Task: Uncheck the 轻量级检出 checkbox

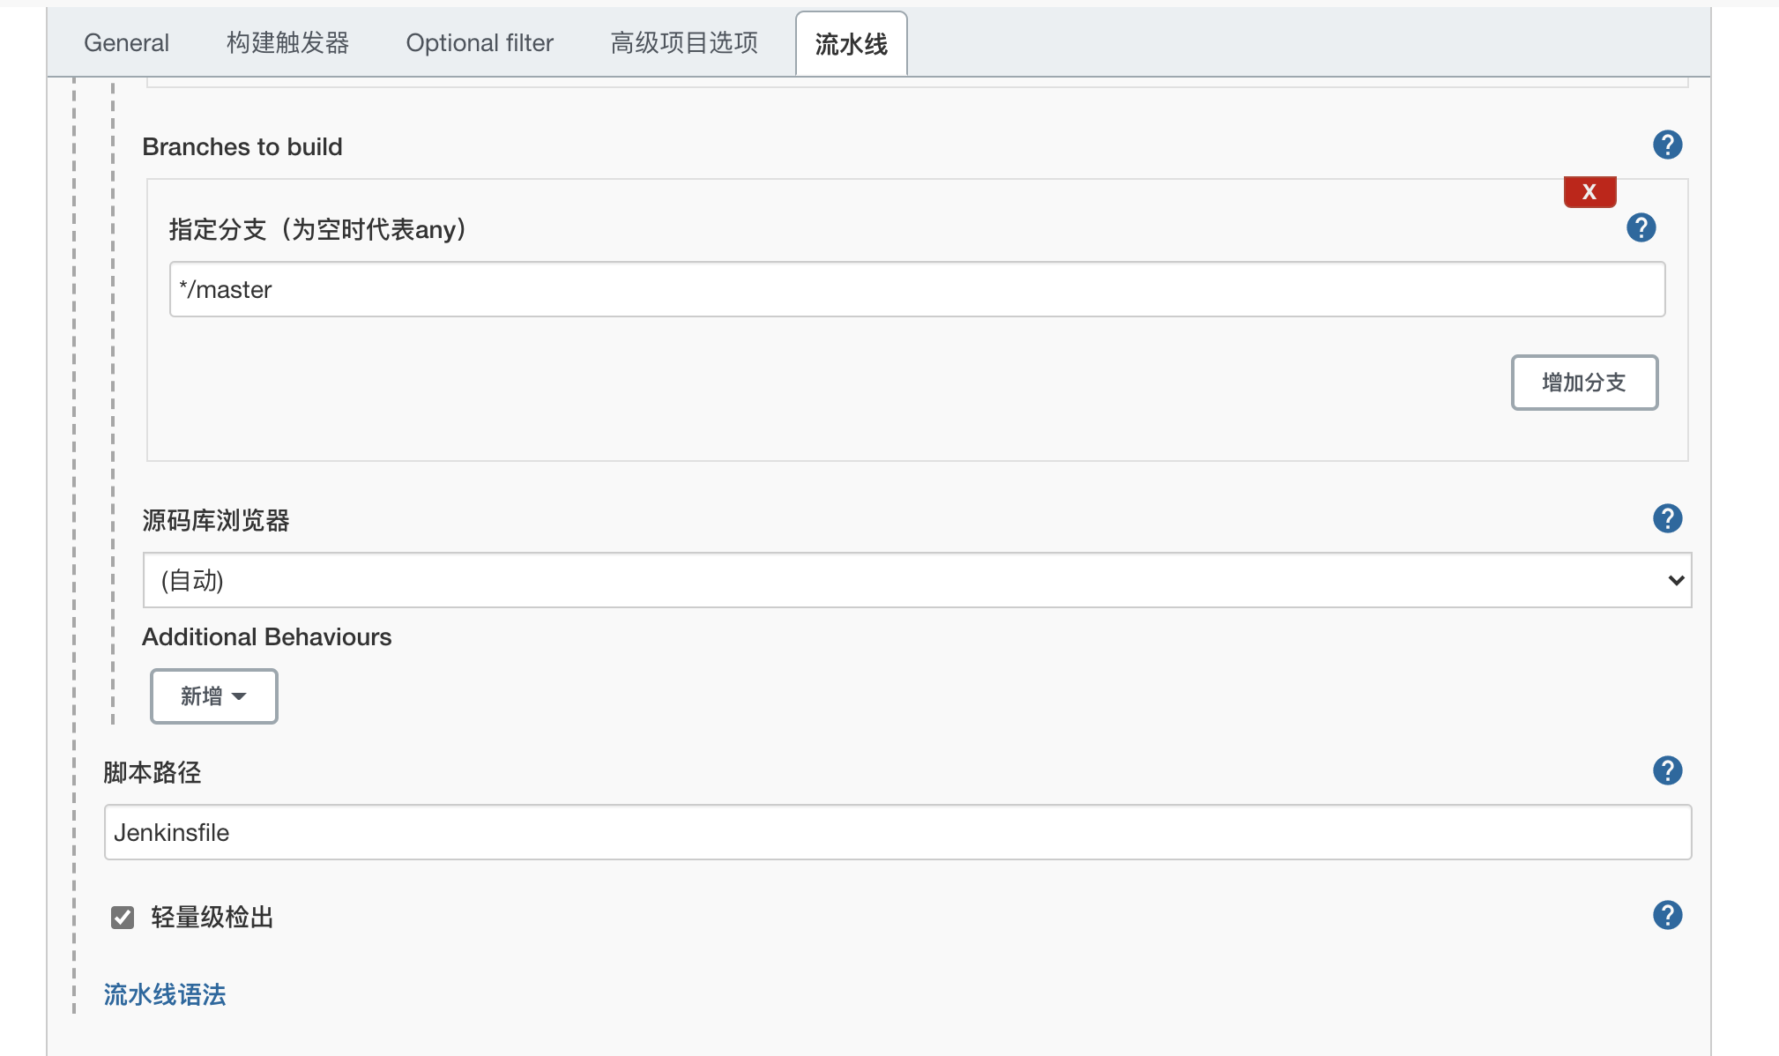Action: click(123, 918)
